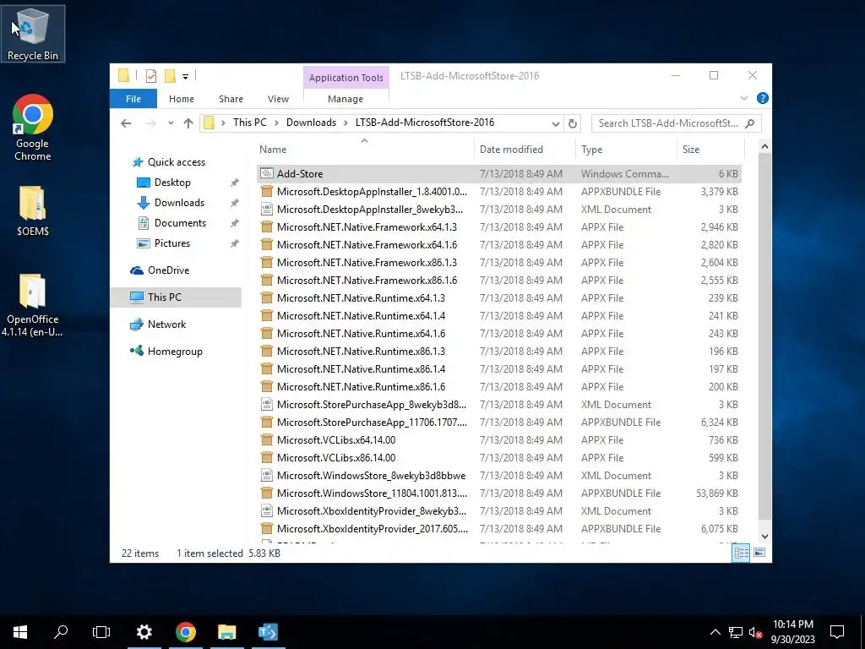
Task: Open Desktop in the navigation pane
Action: (172, 183)
